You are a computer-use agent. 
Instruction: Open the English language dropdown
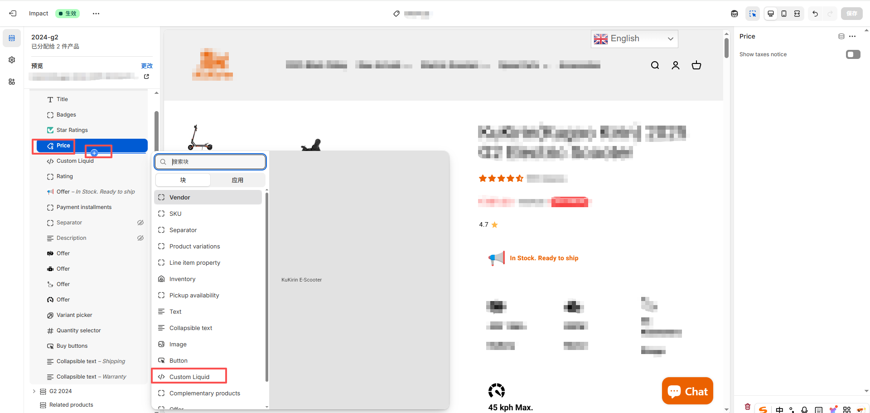coord(634,39)
